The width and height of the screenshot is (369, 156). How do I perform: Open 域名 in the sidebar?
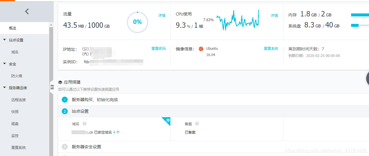pos(15,52)
